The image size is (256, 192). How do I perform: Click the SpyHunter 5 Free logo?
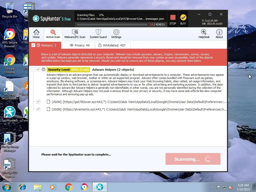click(x=51, y=18)
